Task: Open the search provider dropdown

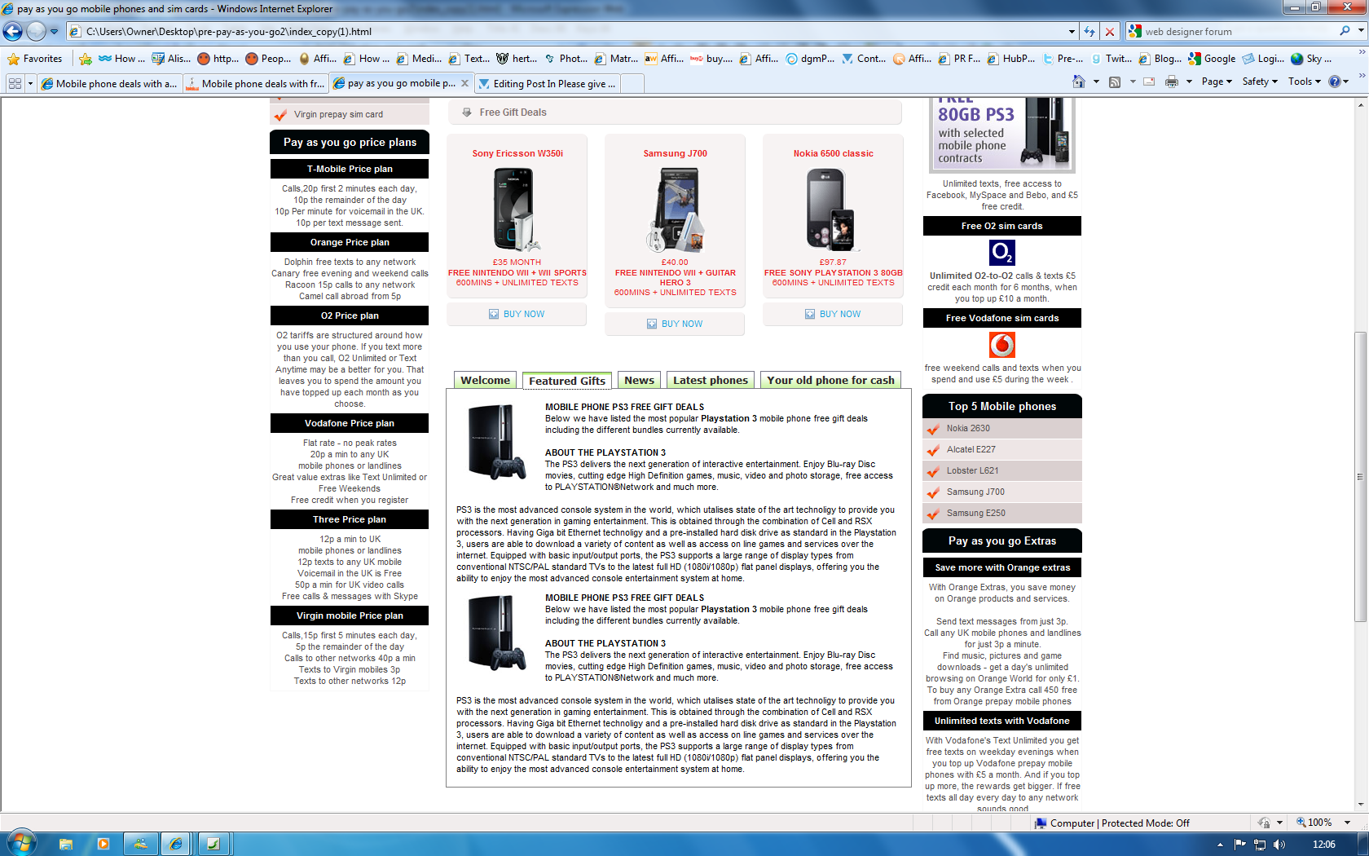Action: pyautogui.click(x=1360, y=31)
